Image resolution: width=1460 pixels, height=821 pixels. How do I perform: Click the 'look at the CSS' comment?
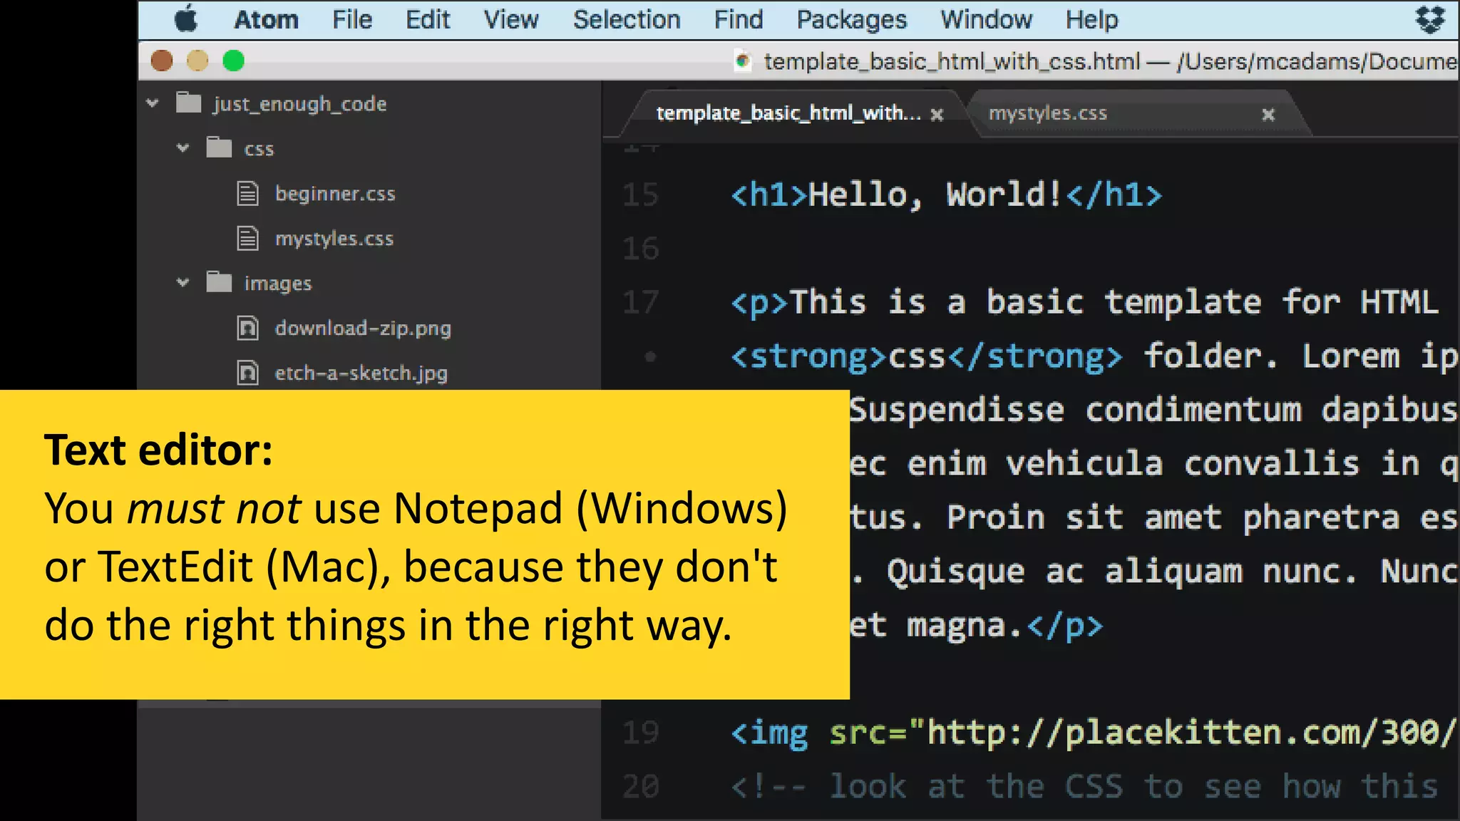[x=1084, y=787]
